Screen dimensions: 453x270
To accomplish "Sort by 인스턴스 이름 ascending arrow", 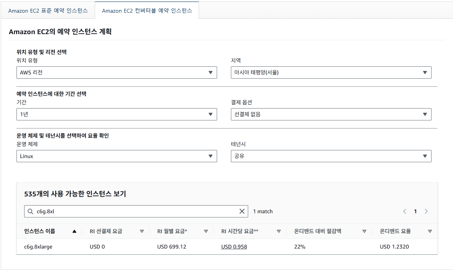I will click(x=74, y=231).
